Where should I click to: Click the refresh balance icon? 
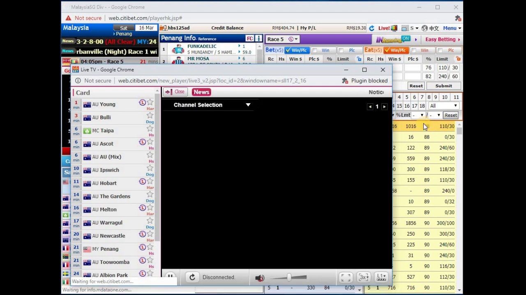click(x=371, y=28)
